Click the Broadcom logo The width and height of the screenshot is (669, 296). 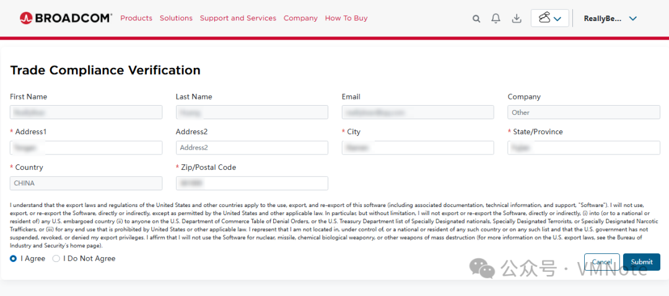(66, 18)
